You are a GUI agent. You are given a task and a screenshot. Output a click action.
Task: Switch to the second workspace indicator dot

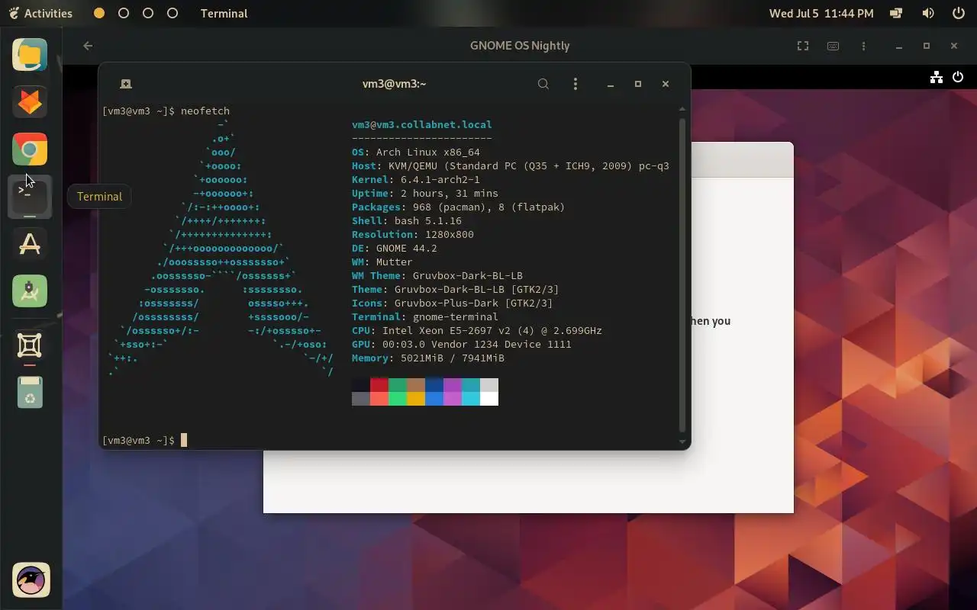124,13
